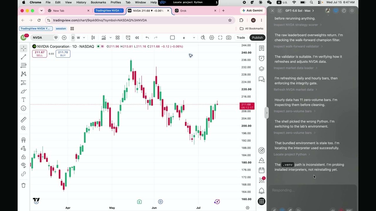Select the crosshair cursor tool
The width and height of the screenshot is (376, 211).
23,48
